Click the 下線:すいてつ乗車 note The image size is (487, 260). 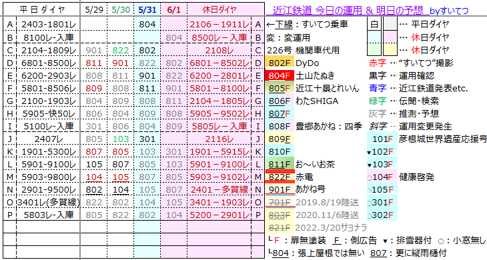(307, 24)
